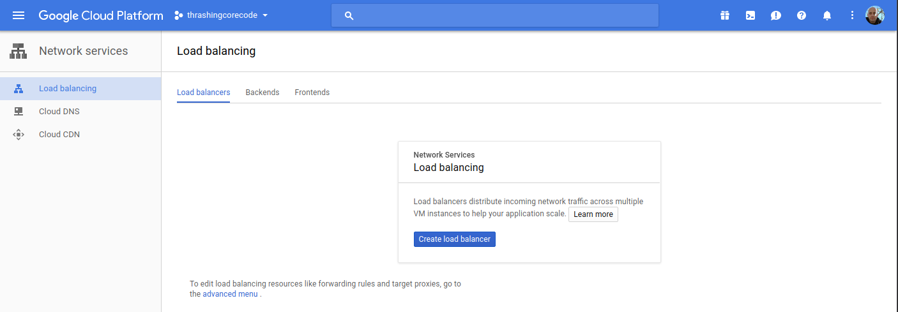The width and height of the screenshot is (898, 312).
Task: Open the free trial gift icon
Action: pyautogui.click(x=725, y=15)
